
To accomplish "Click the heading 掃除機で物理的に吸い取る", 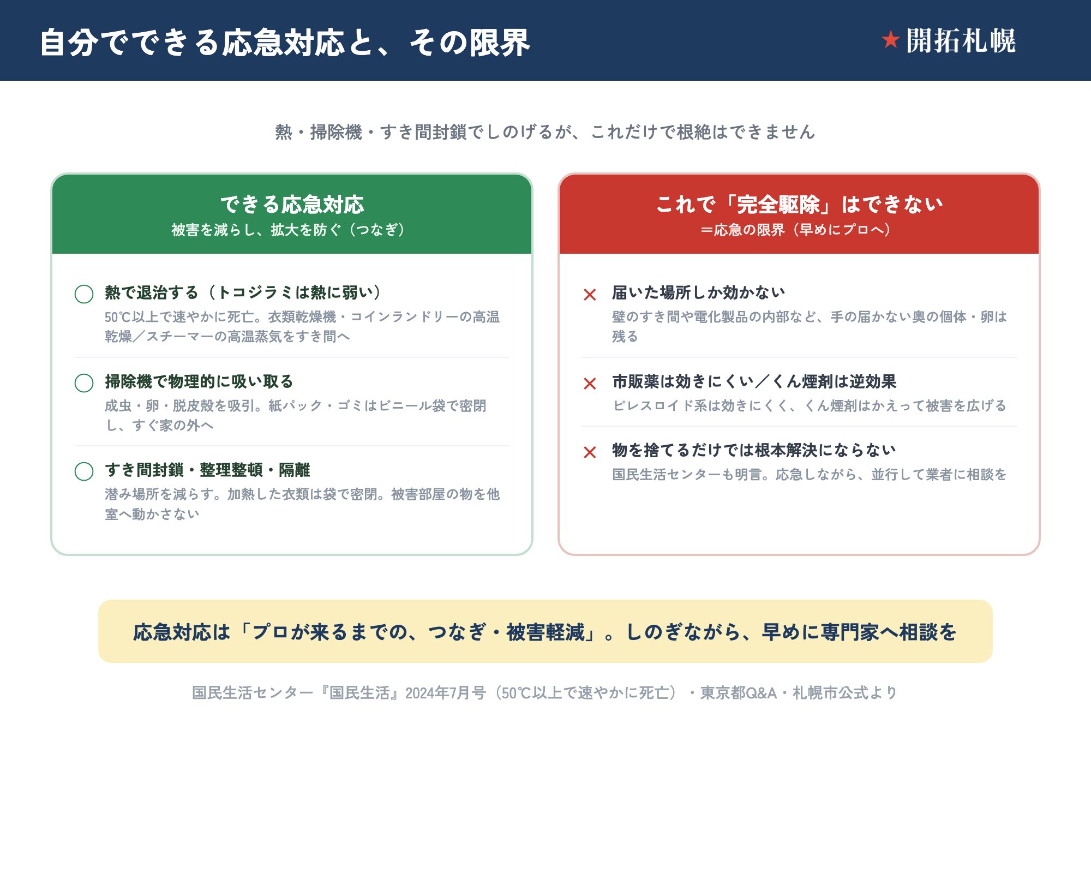I will coord(199,381).
